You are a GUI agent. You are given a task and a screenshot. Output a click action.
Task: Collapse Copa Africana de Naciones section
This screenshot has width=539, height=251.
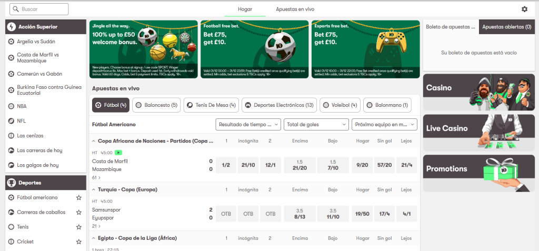(x=94, y=141)
